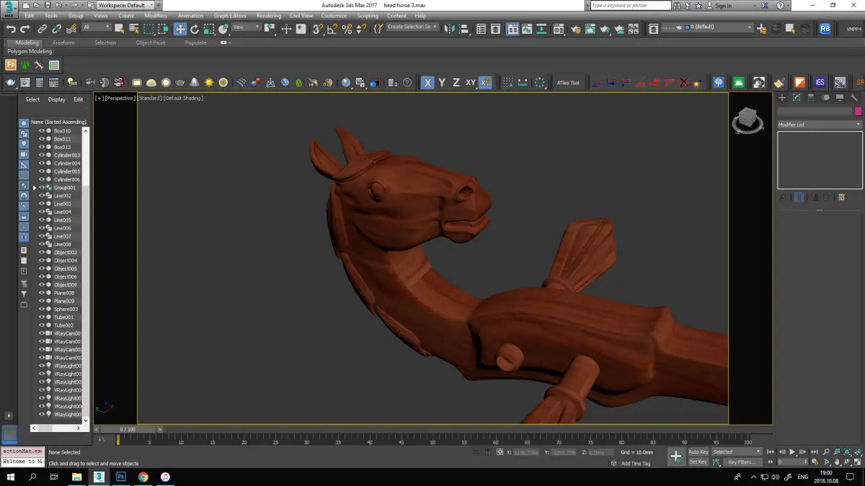Viewport: 865px width, 486px height.
Task: Restrict to Y axis constraint
Action: click(x=442, y=83)
